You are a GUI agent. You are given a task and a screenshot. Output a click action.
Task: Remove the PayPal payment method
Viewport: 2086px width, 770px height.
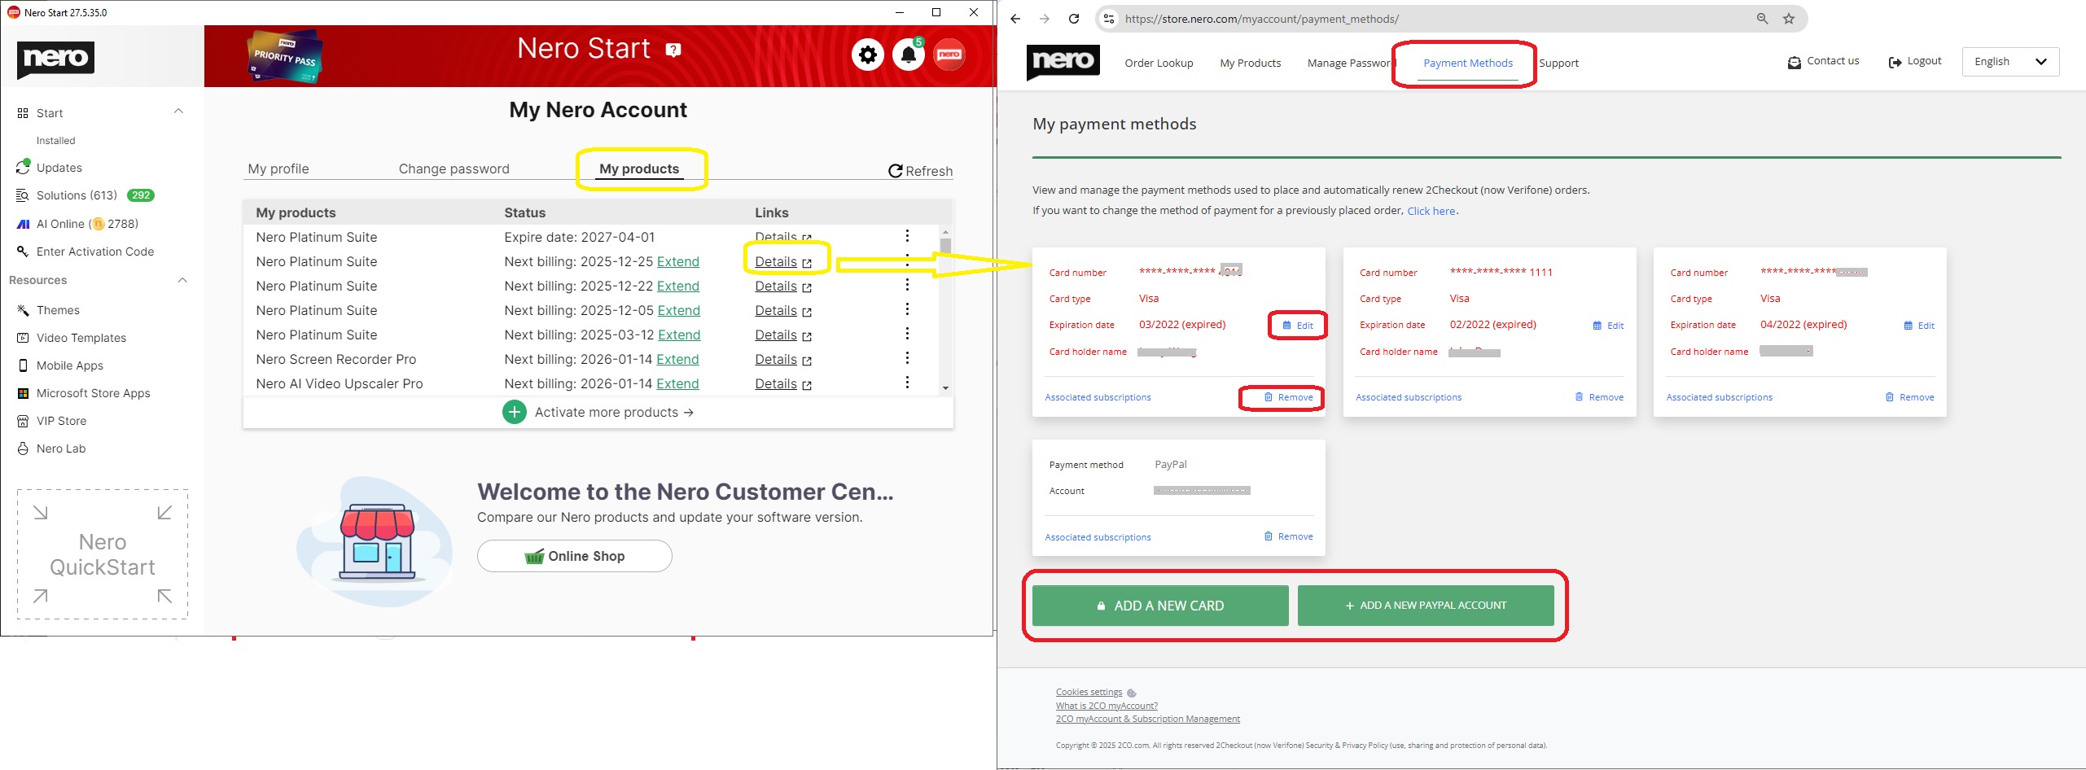tap(1288, 536)
